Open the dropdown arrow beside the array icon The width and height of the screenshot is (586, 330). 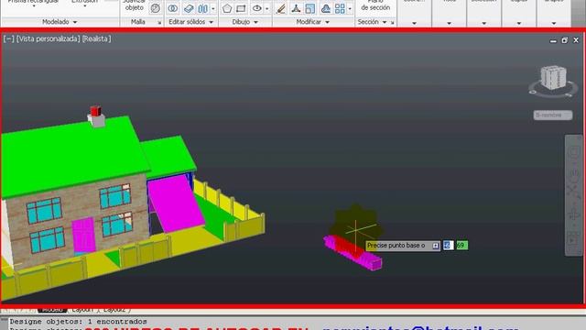(x=350, y=8)
